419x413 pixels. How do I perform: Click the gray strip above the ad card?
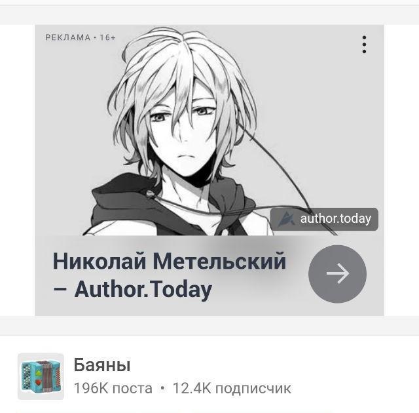(x=209, y=15)
